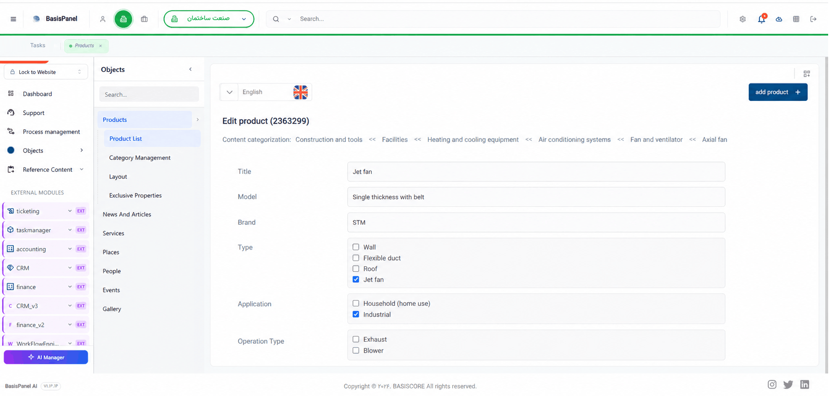Open the English language dropdown
830x396 pixels.
266,92
